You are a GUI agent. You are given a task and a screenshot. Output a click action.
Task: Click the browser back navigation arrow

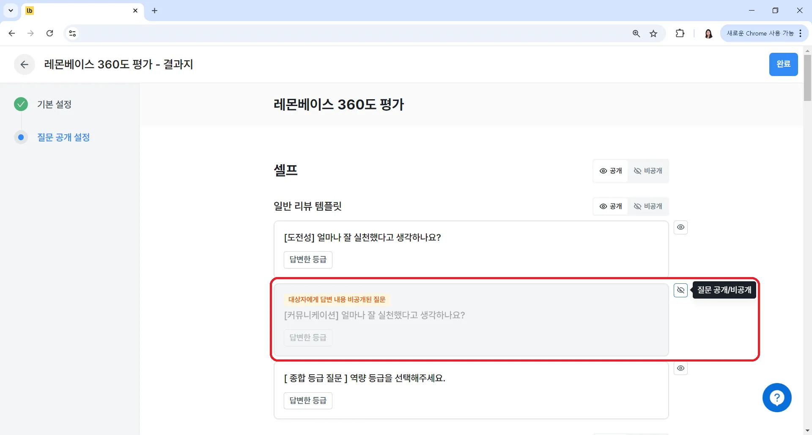click(12, 33)
